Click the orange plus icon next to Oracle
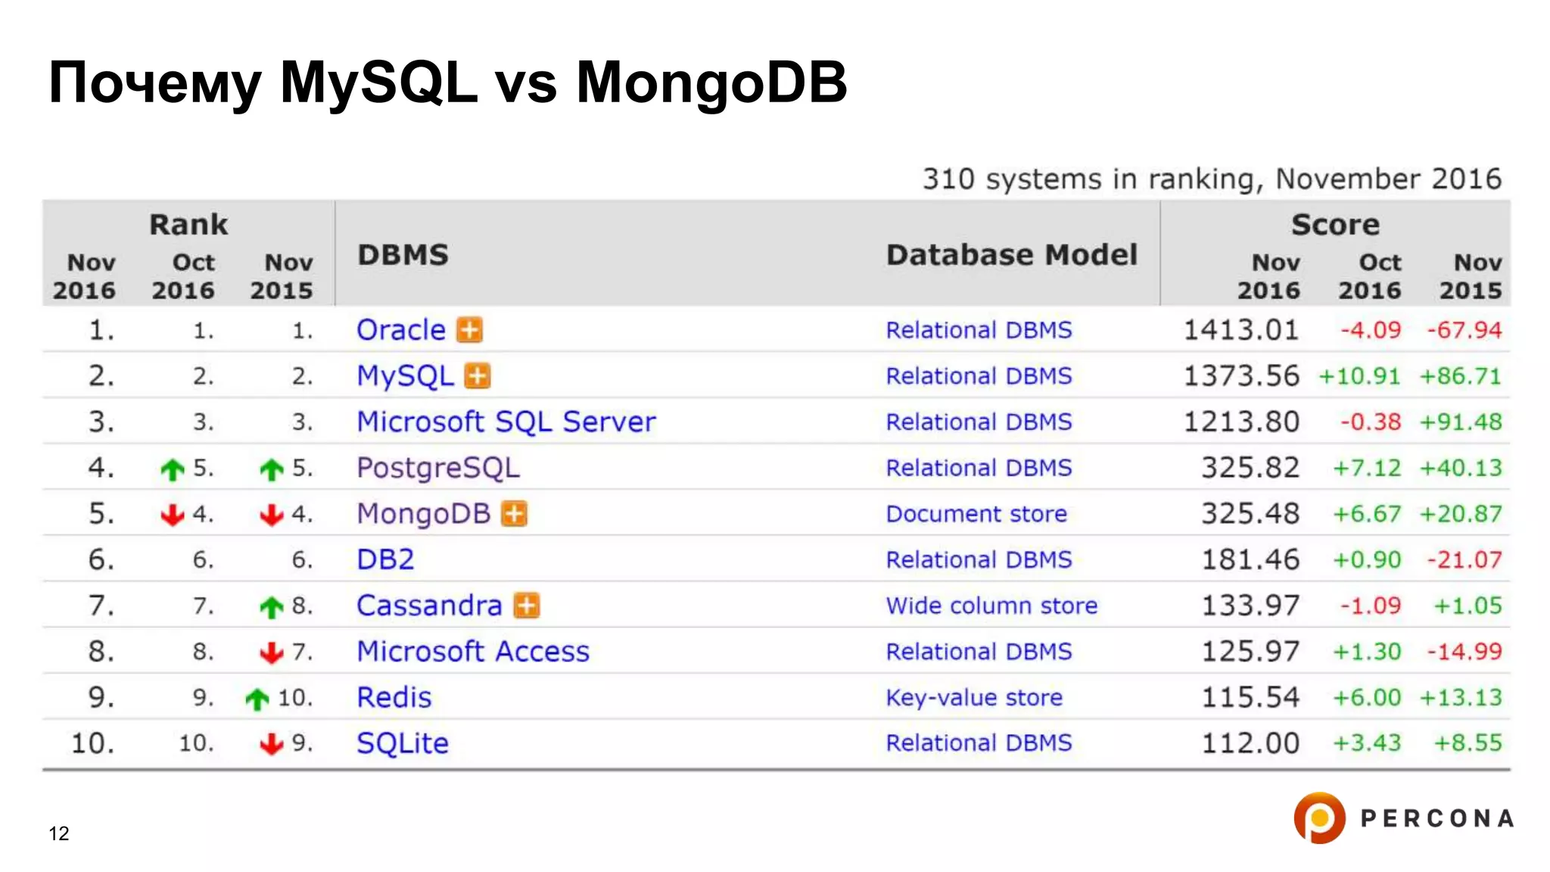Image resolution: width=1550 pixels, height=872 pixels. [469, 330]
